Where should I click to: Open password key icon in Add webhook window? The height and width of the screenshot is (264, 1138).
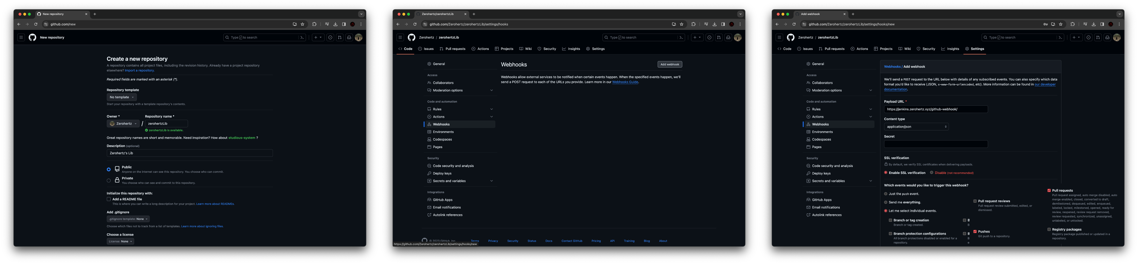click(1045, 24)
